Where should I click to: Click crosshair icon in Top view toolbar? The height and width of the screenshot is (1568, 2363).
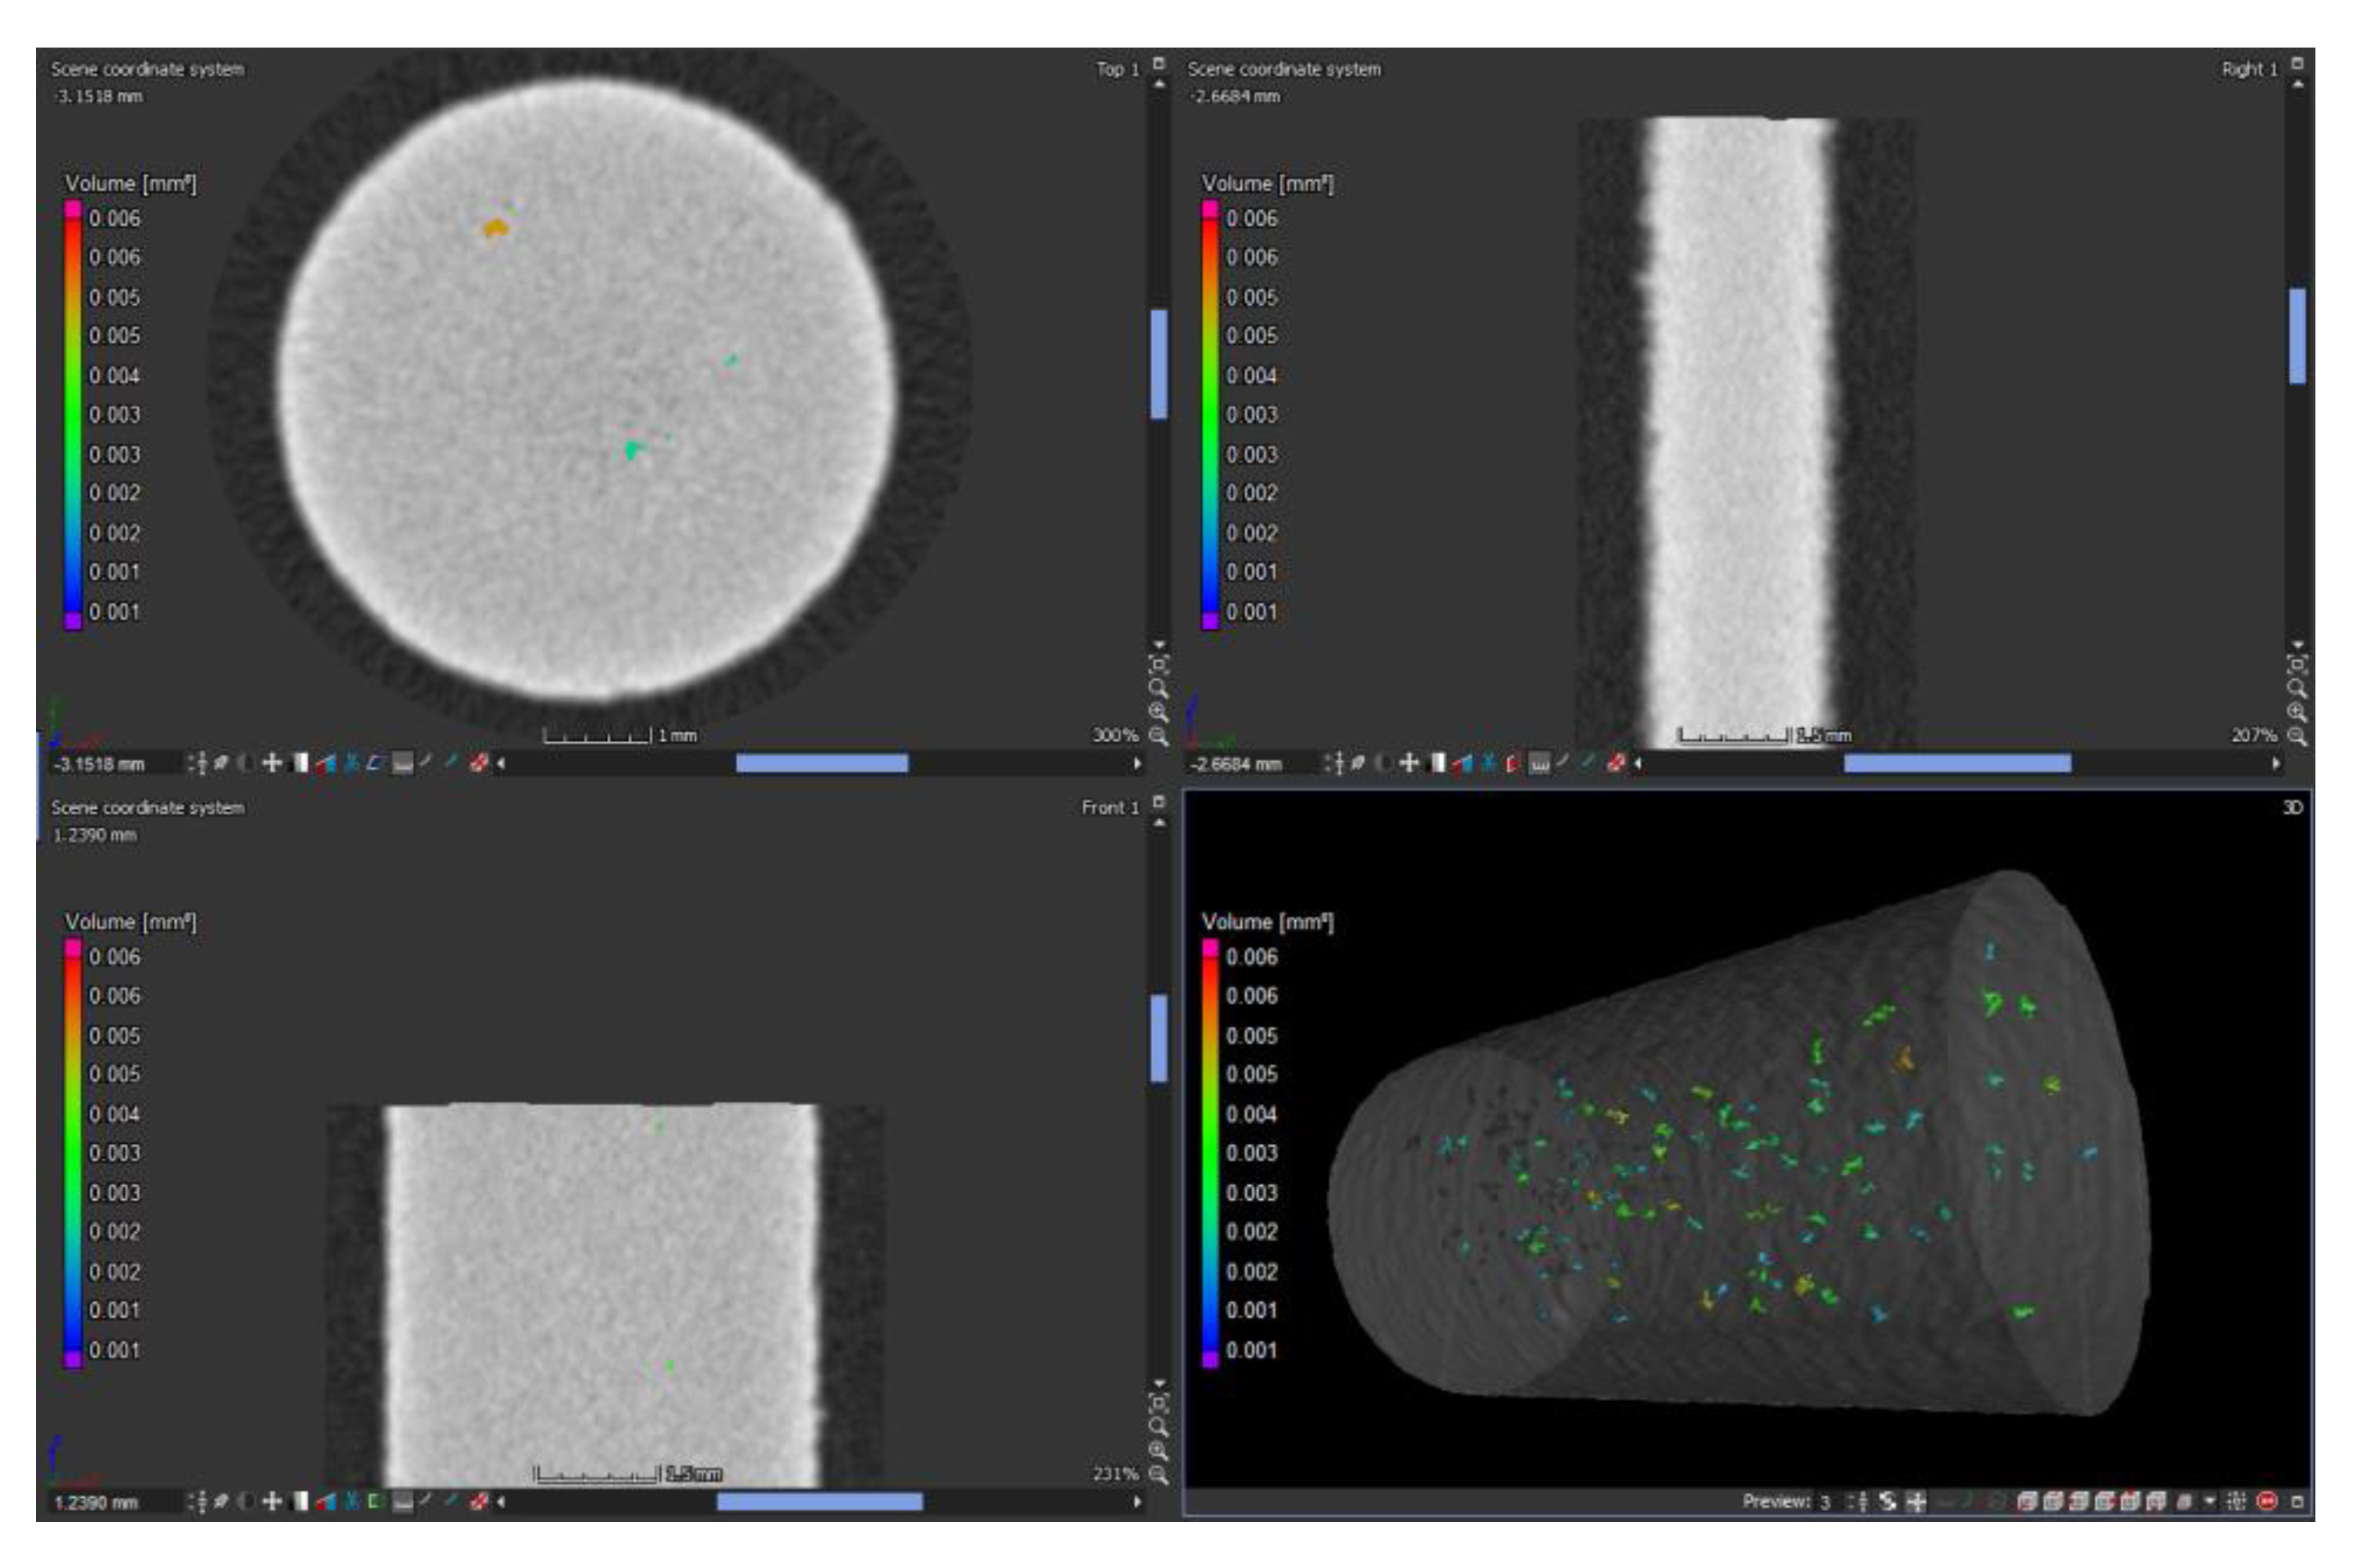[x=271, y=763]
